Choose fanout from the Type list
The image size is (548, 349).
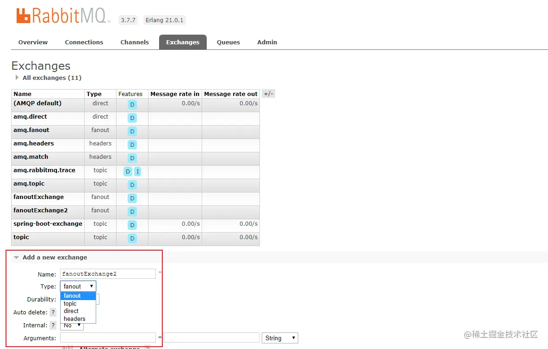78,295
